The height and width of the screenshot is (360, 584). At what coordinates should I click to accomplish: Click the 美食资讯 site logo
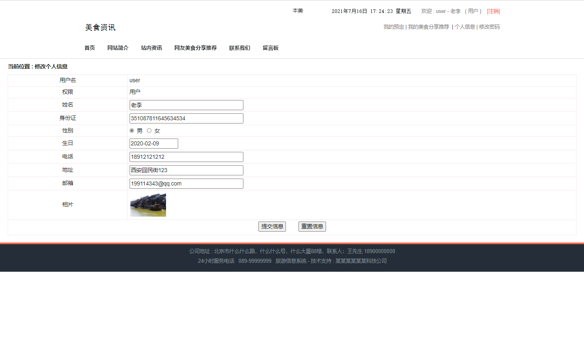coord(100,27)
